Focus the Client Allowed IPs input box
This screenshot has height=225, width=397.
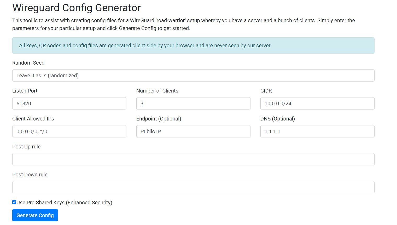coord(69,131)
